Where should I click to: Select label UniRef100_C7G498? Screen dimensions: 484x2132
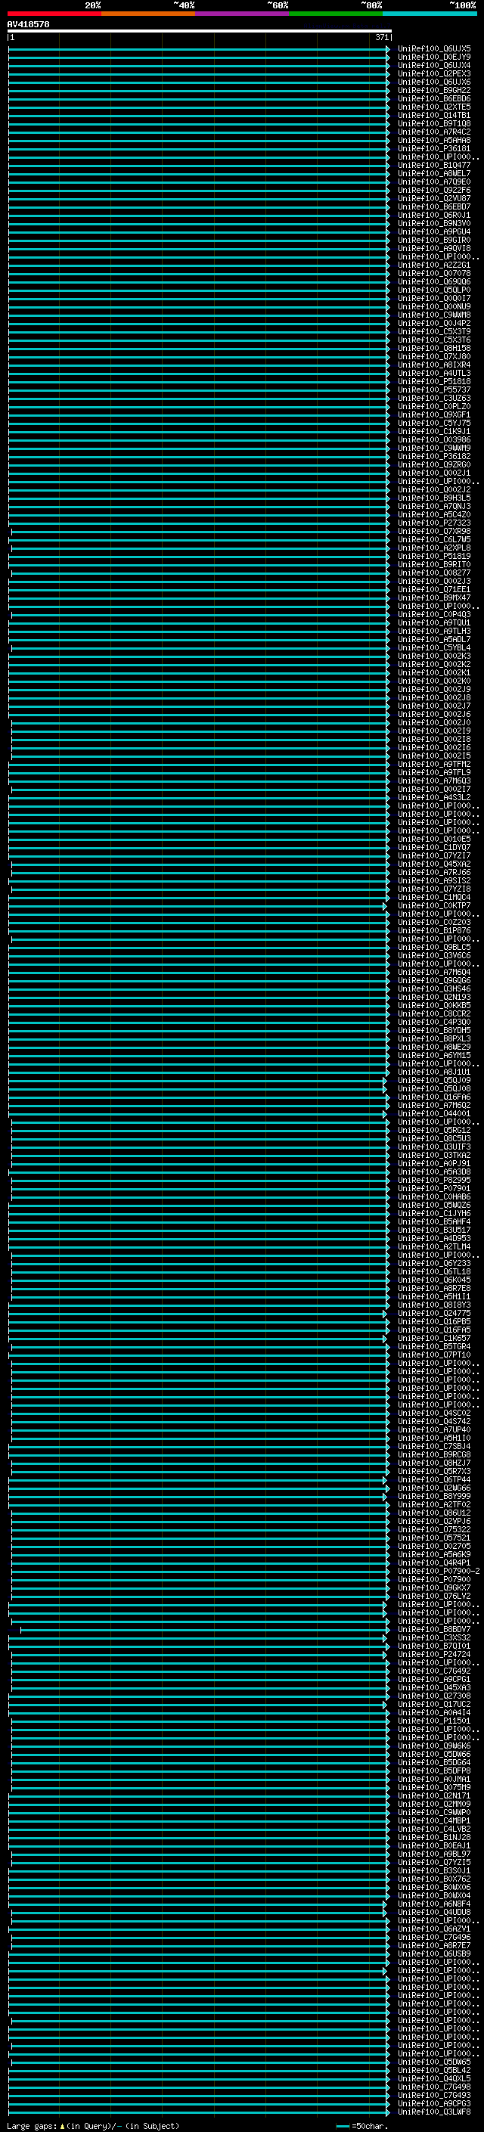coord(434,2087)
